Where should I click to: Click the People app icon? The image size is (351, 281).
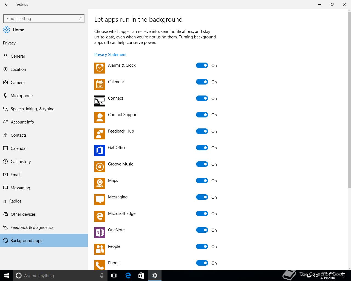tap(100, 249)
